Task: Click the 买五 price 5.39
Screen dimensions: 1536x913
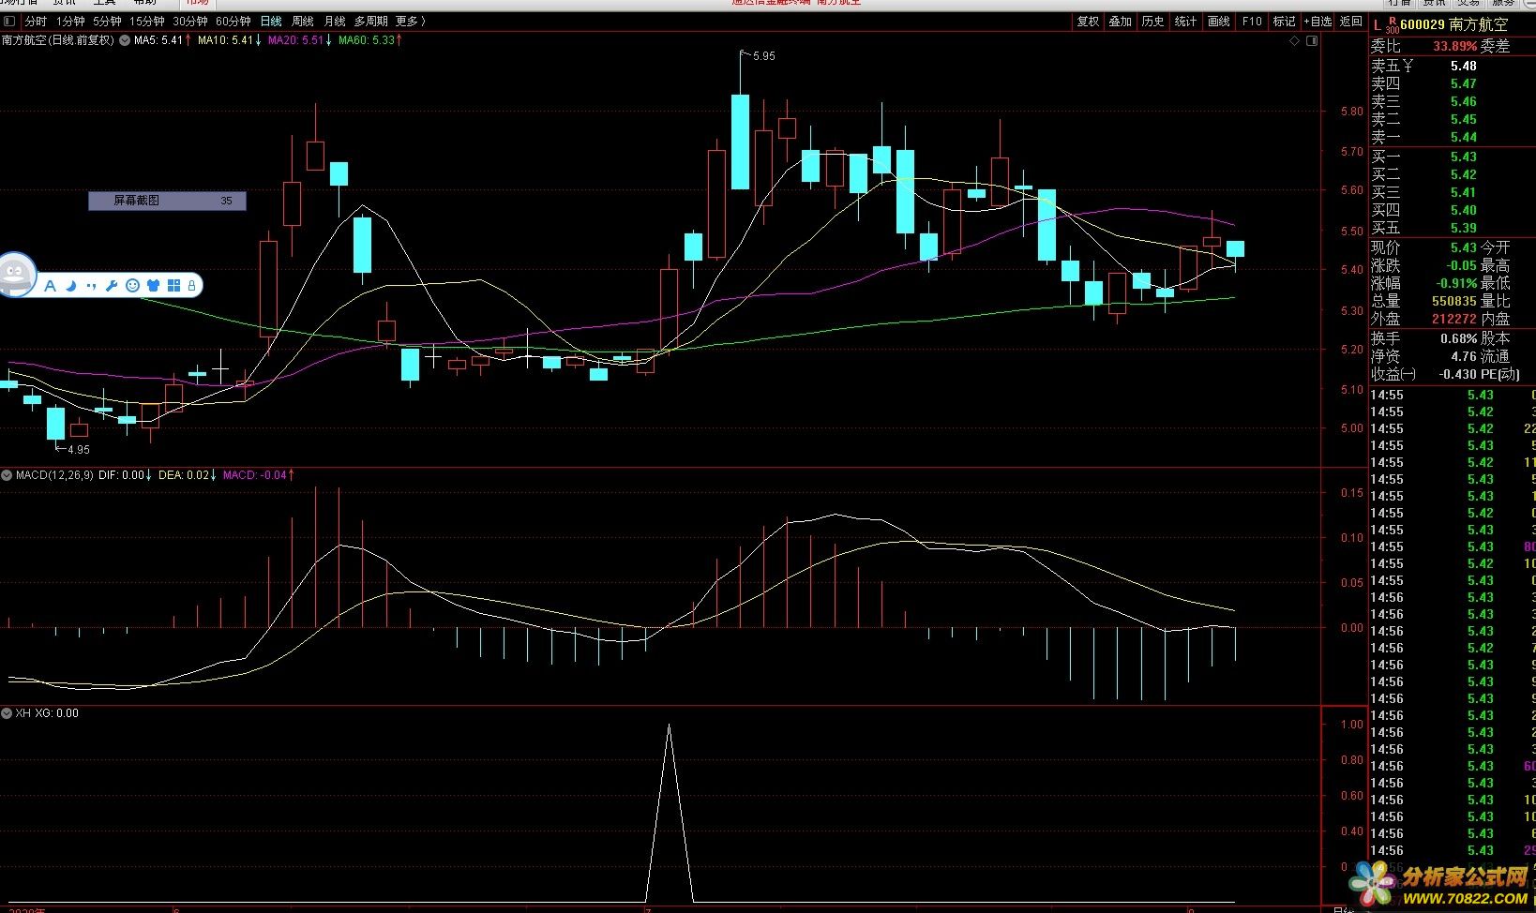Action: pos(1463,228)
